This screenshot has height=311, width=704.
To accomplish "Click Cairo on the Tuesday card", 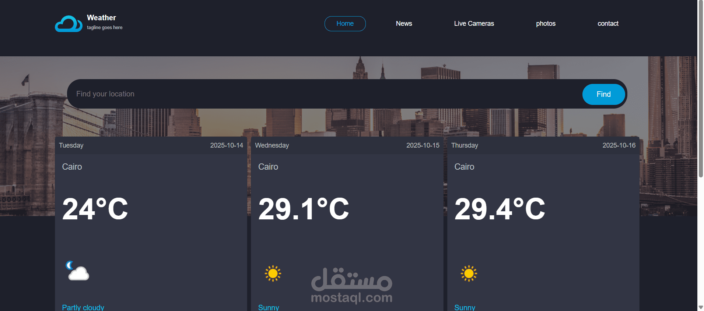I will click(72, 167).
